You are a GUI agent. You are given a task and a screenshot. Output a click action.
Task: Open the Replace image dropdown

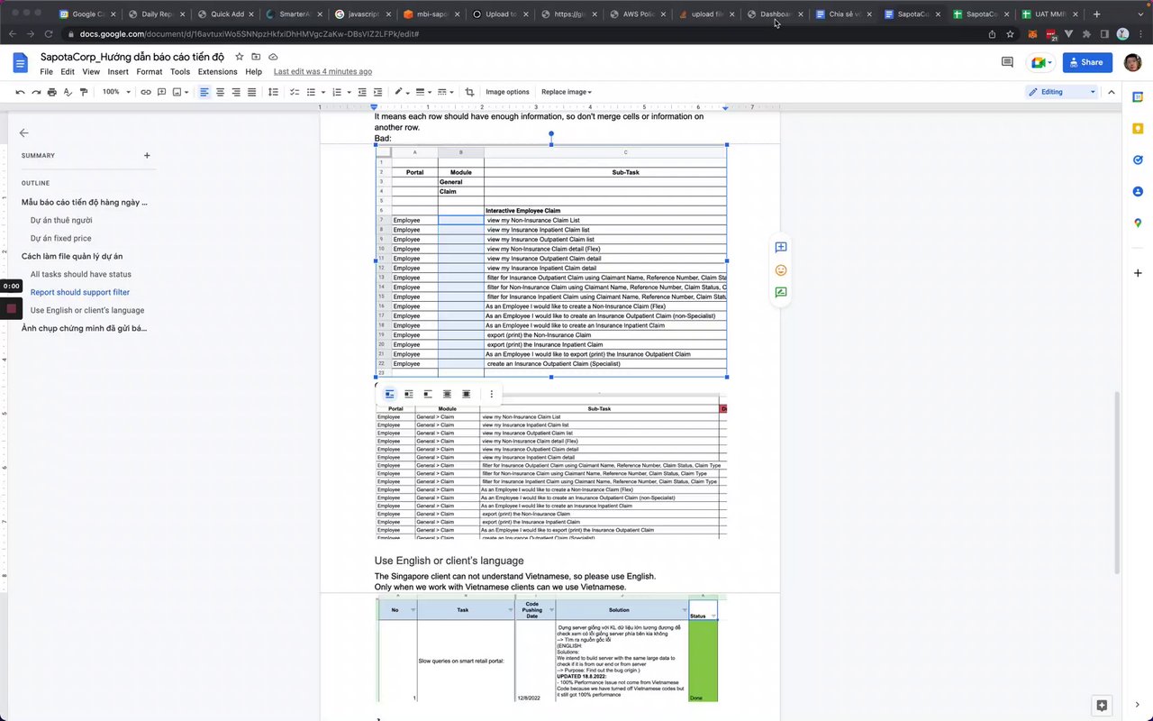(567, 92)
